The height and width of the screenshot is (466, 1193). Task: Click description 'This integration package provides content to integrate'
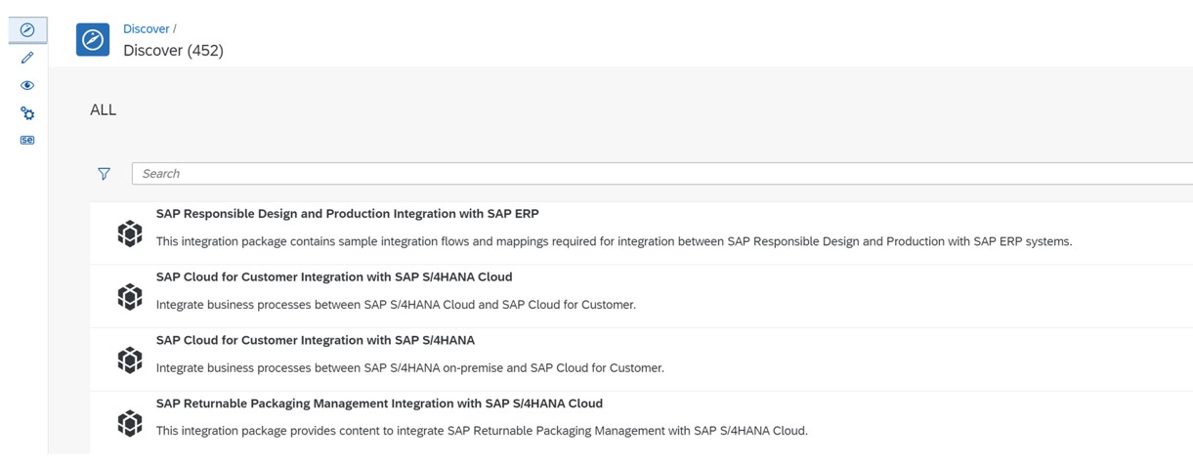(x=482, y=431)
